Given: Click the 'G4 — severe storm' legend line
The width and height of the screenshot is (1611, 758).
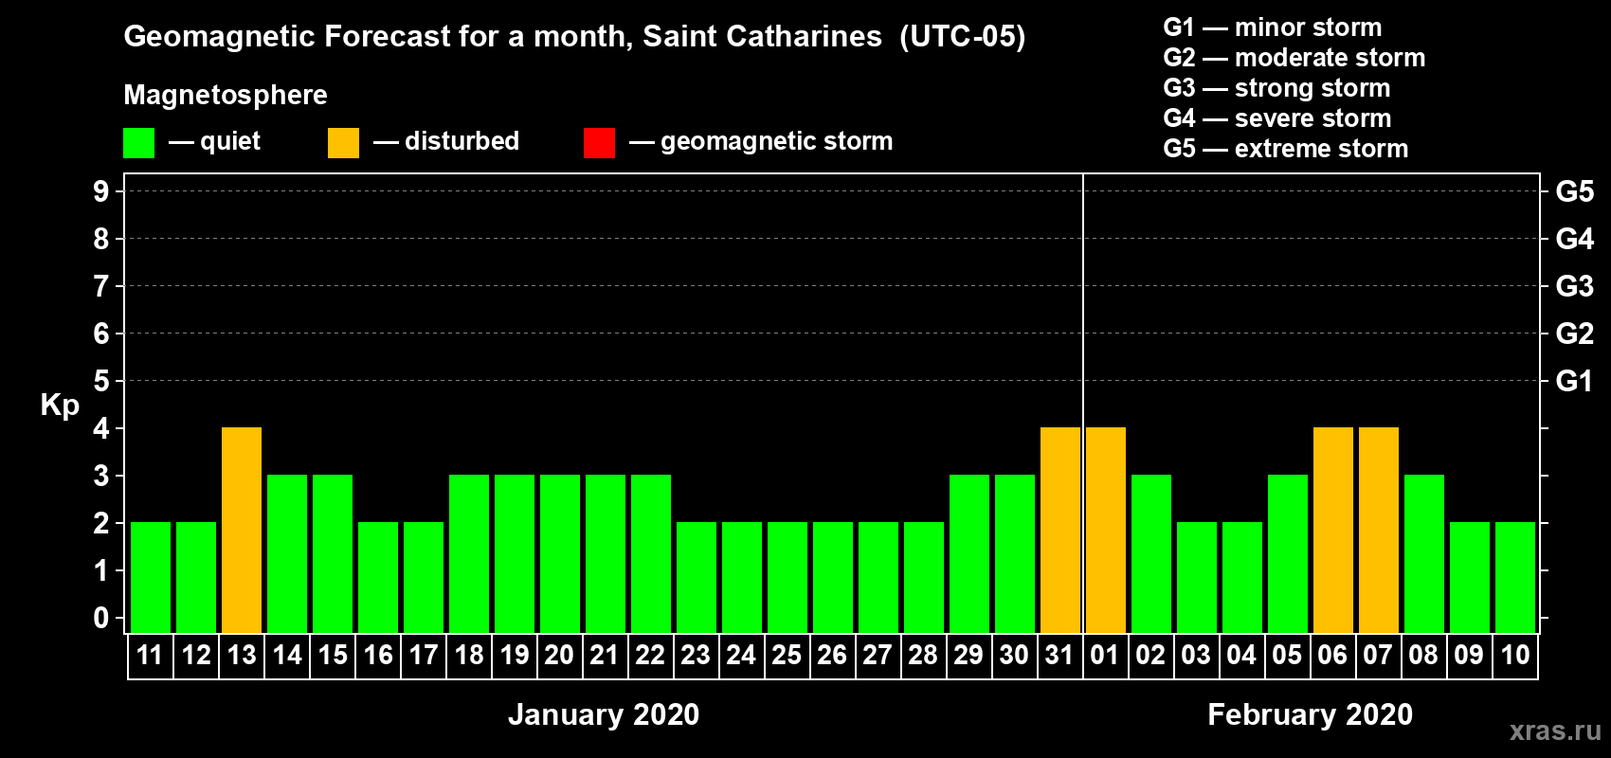Looking at the screenshot, I should [1277, 118].
